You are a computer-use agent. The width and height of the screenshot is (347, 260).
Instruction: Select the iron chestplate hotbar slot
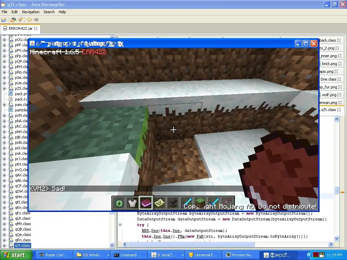click(x=132, y=203)
